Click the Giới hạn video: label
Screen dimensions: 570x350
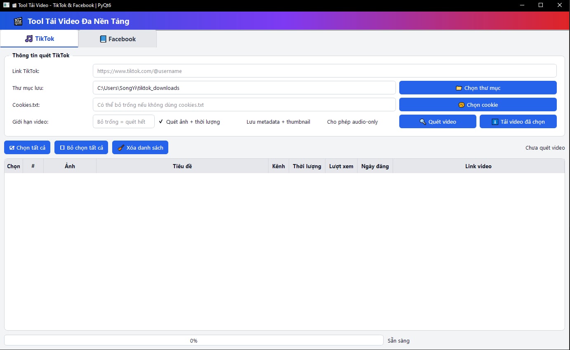pyautogui.click(x=31, y=122)
